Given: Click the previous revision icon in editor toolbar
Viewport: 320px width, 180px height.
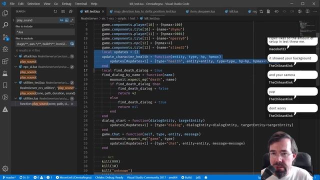Looking at the screenshot, I should pyautogui.click(x=276, y=11).
